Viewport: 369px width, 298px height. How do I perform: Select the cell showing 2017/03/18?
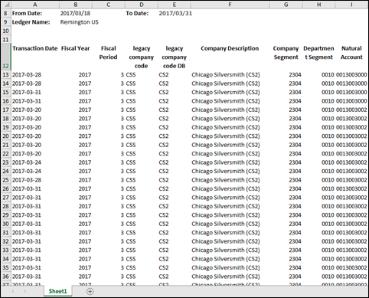tap(76, 13)
